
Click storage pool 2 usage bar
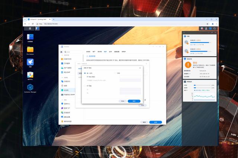pyautogui.click(x=200, y=51)
